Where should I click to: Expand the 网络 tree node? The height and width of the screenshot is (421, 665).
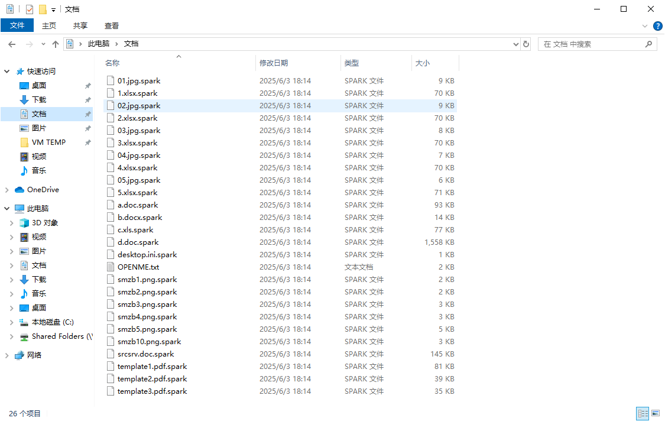7,355
